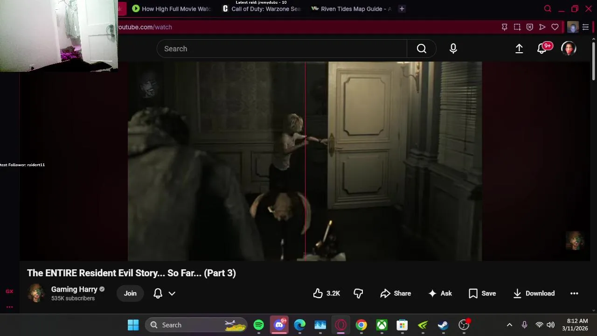The width and height of the screenshot is (597, 336).
Task: Open the Photos app taskbar icon
Action: click(x=320, y=325)
